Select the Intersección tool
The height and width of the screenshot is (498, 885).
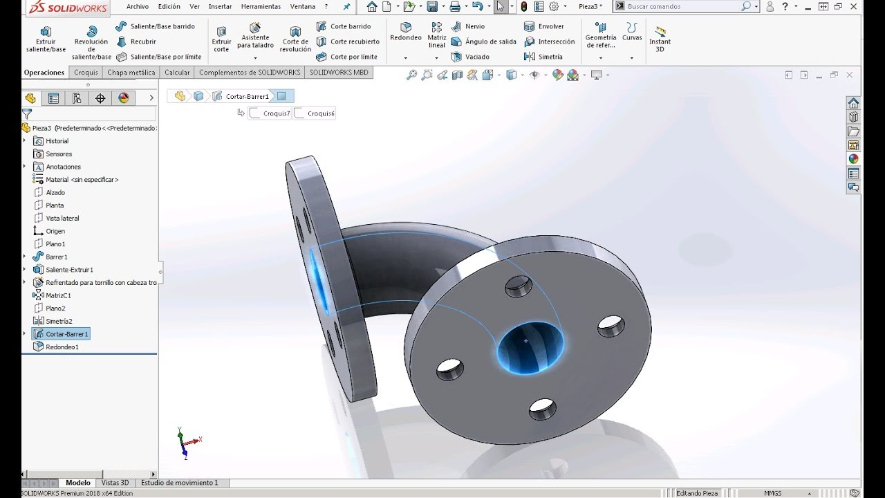point(550,41)
